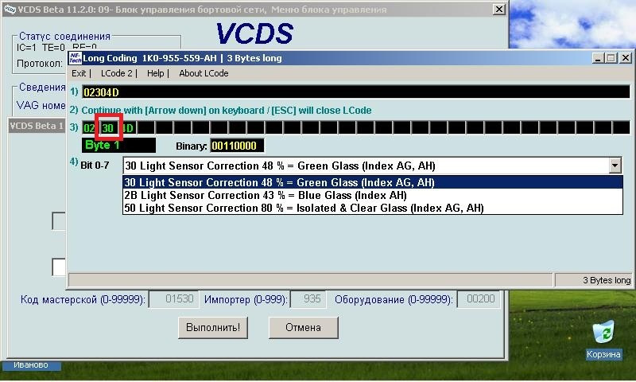Click the '3 Bytes long' status bar text
The image size is (636, 382).
607,280
